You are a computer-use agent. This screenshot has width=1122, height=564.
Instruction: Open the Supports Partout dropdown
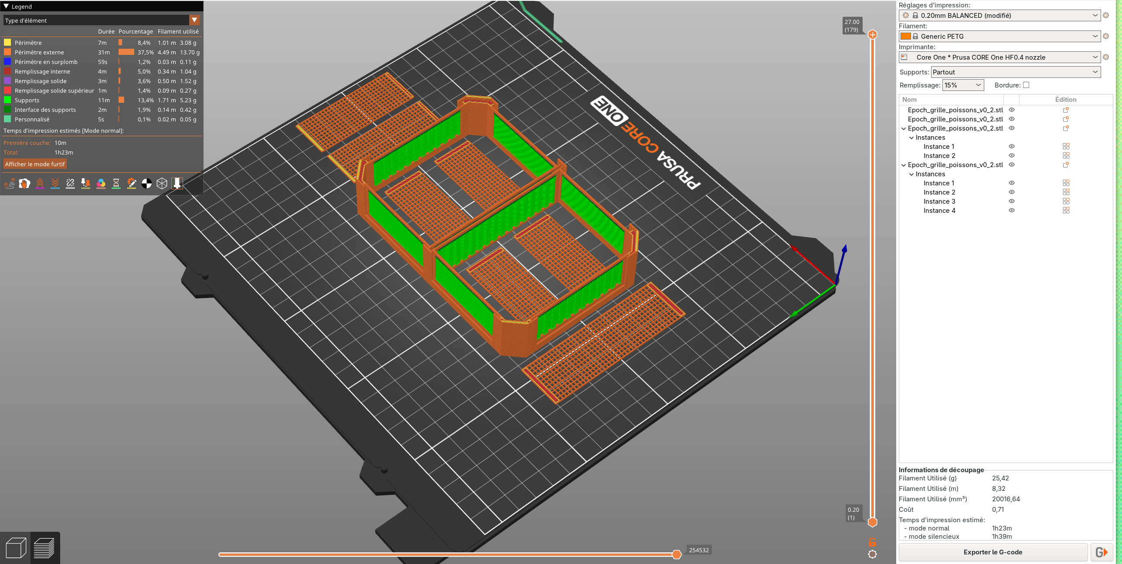pos(1016,72)
